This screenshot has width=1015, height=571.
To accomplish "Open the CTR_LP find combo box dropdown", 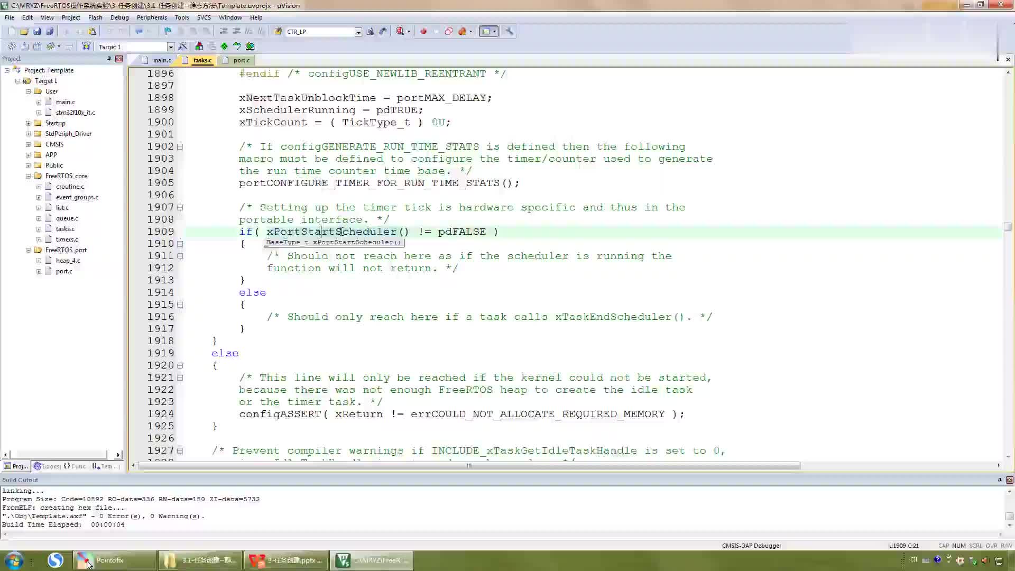I will (358, 32).
